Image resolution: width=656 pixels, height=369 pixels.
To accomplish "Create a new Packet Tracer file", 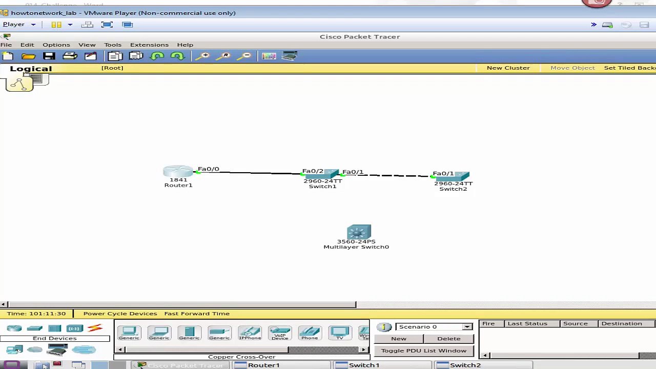I will [8, 56].
